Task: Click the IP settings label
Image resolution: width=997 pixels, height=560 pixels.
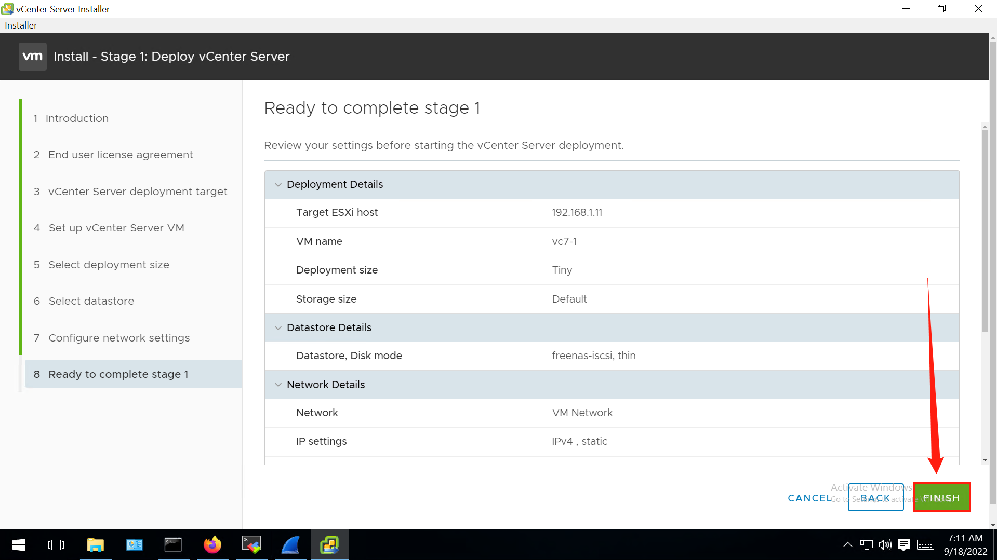Action: [321, 442]
